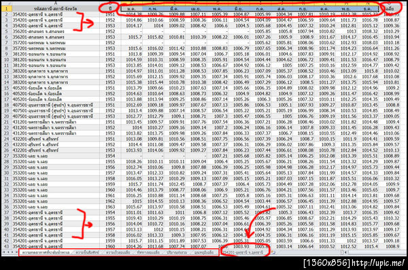Click the เม.ย. month header cell
408x270 pixels.
pyautogui.click(x=196, y=9)
